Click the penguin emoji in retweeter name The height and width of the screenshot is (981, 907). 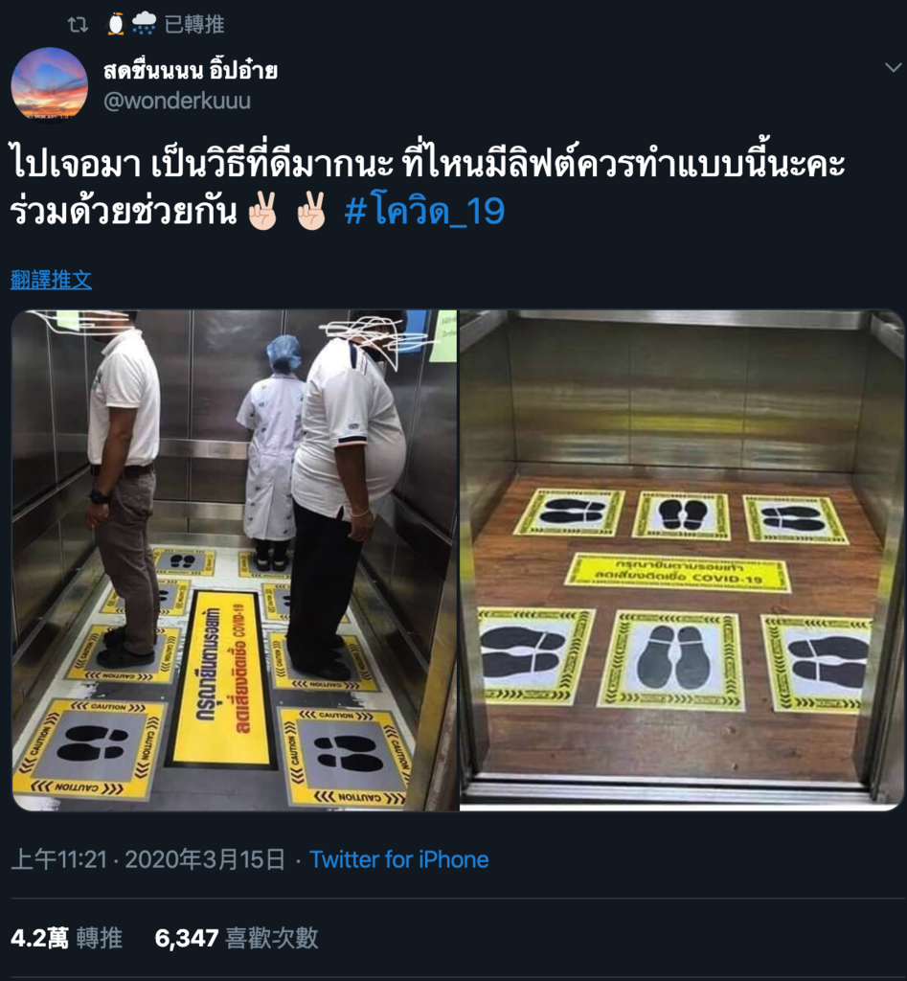point(115,24)
